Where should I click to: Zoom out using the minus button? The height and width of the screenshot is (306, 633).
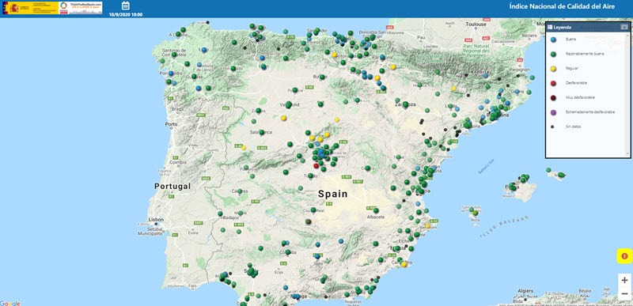point(624,293)
